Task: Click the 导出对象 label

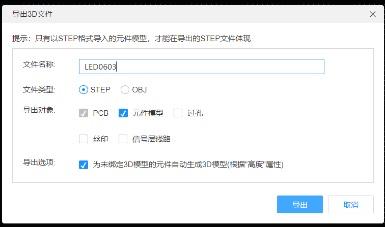Action: (39, 109)
